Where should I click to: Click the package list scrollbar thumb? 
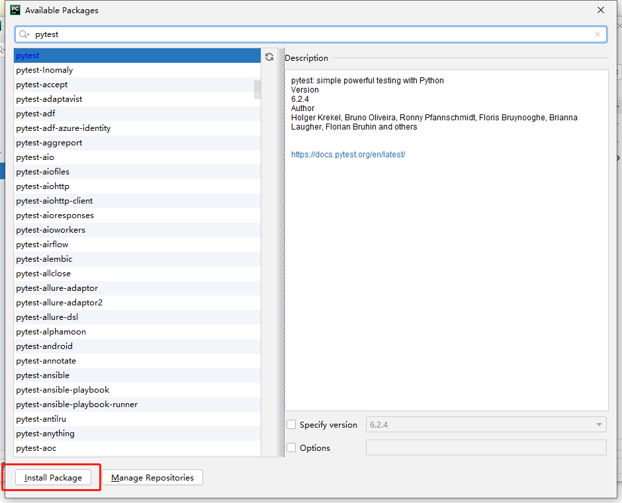[x=257, y=90]
